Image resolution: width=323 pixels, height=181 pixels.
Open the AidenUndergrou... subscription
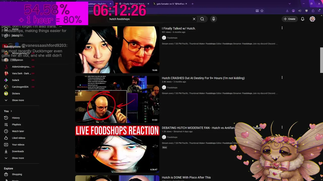(20, 67)
